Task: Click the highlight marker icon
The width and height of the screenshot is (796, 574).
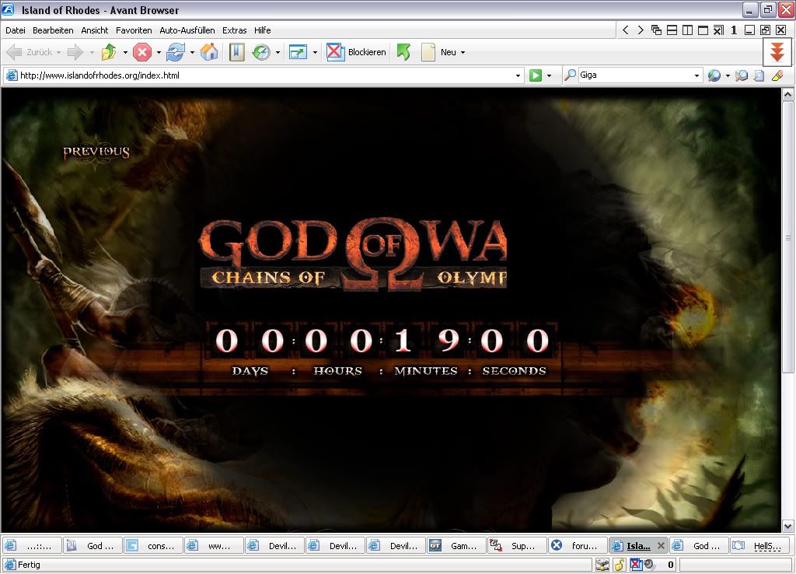Action: coord(777,75)
